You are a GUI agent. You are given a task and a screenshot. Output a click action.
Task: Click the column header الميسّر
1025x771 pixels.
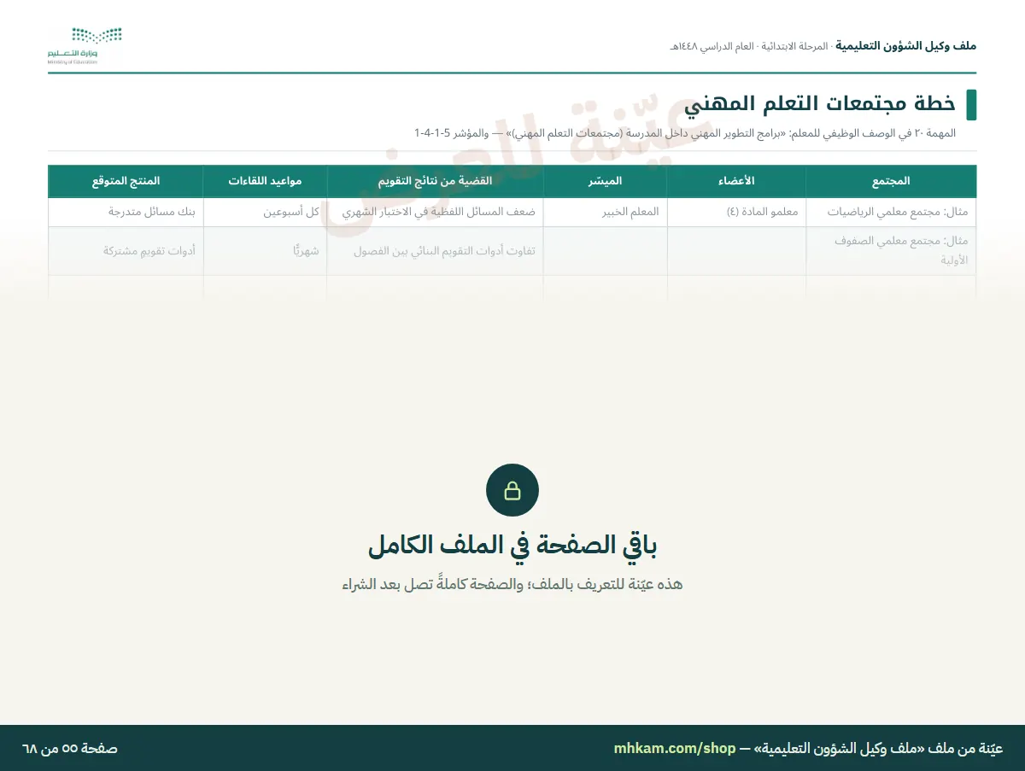(606, 181)
